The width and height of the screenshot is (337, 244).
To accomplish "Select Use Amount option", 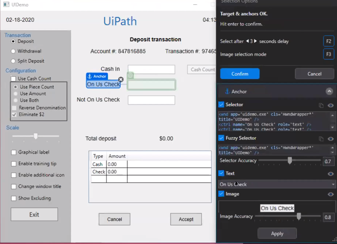I will coord(15,94).
